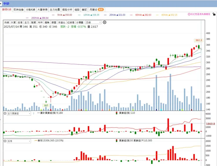
Task: Toggle the 本益比 P/E overlay
Action: click(x=62, y=22)
